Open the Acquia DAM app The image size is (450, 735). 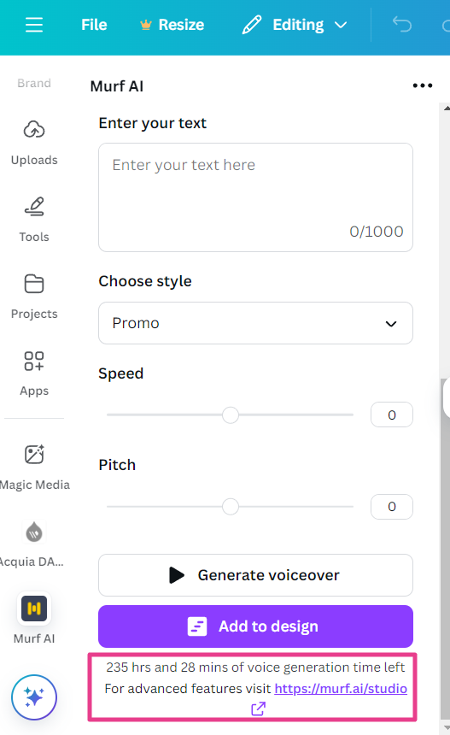coord(32,544)
